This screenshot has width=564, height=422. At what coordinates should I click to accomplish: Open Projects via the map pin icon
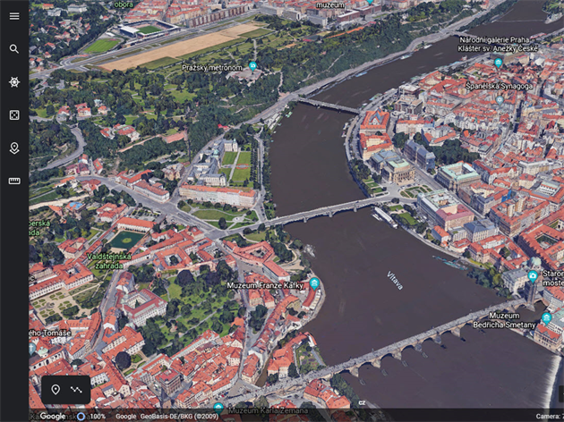point(14,148)
